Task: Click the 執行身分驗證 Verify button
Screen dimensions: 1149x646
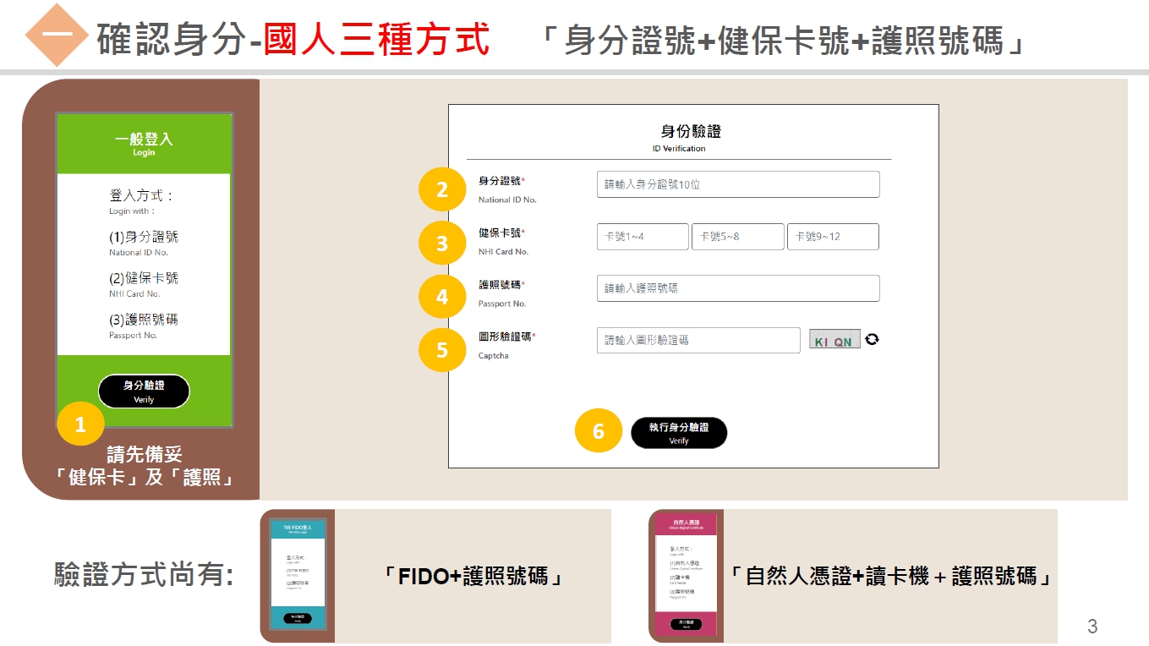Action: [x=679, y=433]
